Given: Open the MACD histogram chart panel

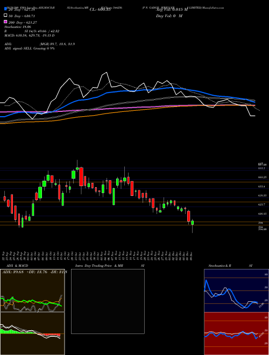Looking at the screenshot, I should tap(32, 333).
